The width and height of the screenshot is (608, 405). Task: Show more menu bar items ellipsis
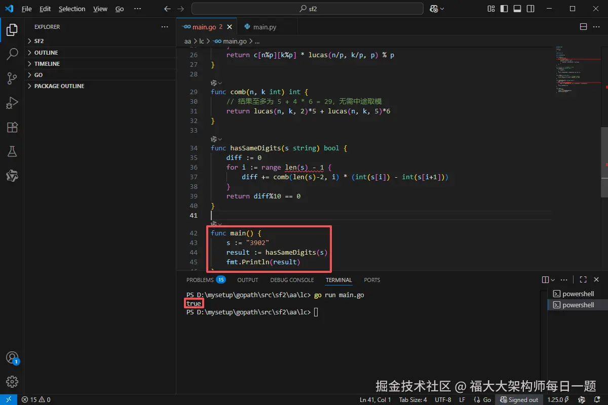138,9
